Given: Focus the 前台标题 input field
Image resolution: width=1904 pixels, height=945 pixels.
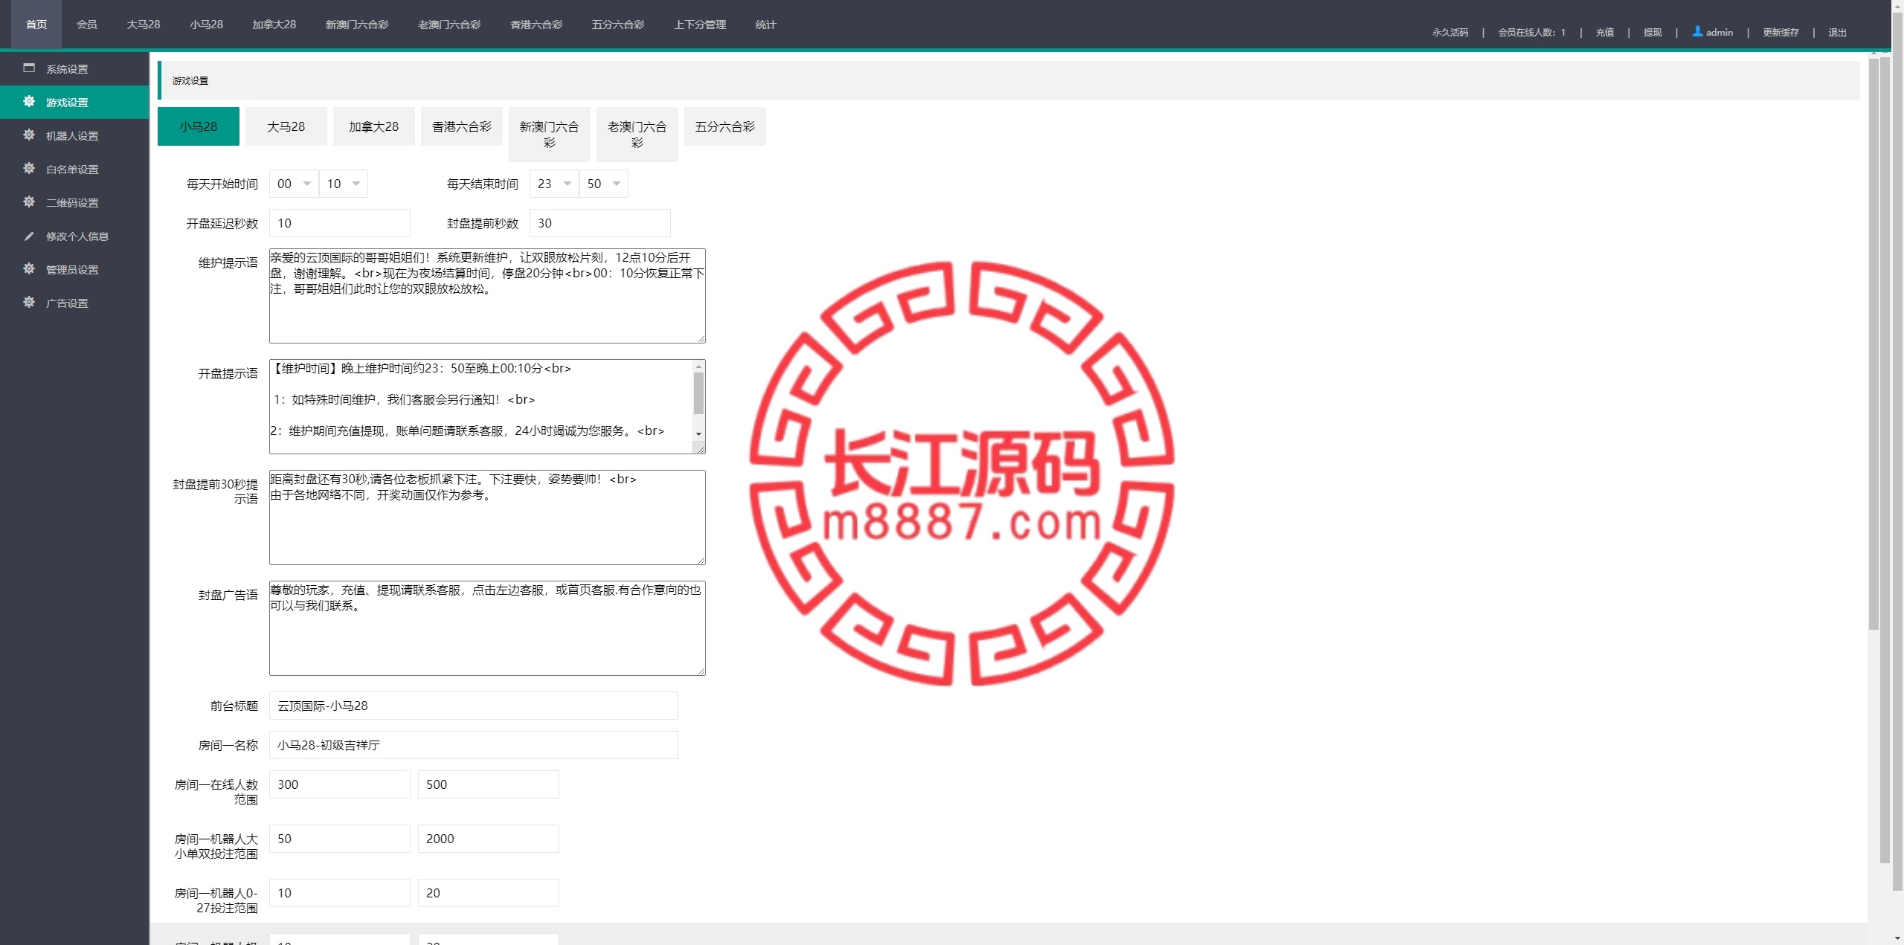Looking at the screenshot, I should [x=474, y=706].
